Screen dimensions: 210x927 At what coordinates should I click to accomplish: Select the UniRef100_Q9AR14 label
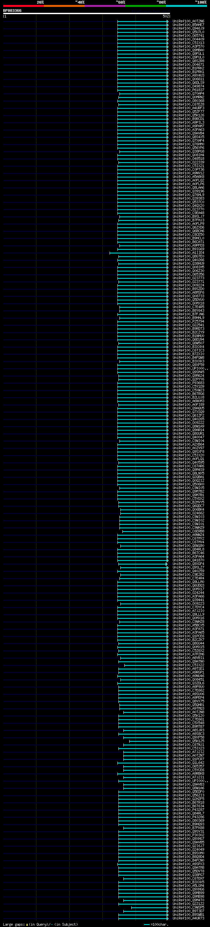point(188,430)
